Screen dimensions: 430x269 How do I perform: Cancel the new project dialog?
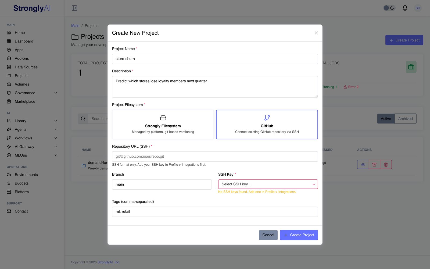click(268, 235)
